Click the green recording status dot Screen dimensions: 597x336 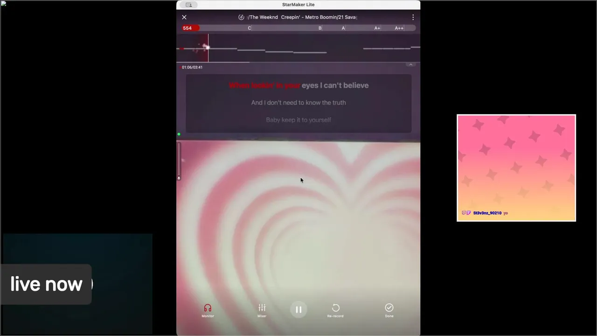point(179,134)
